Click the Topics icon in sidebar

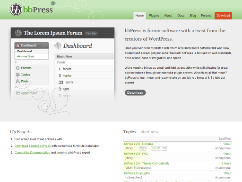point(17,74)
